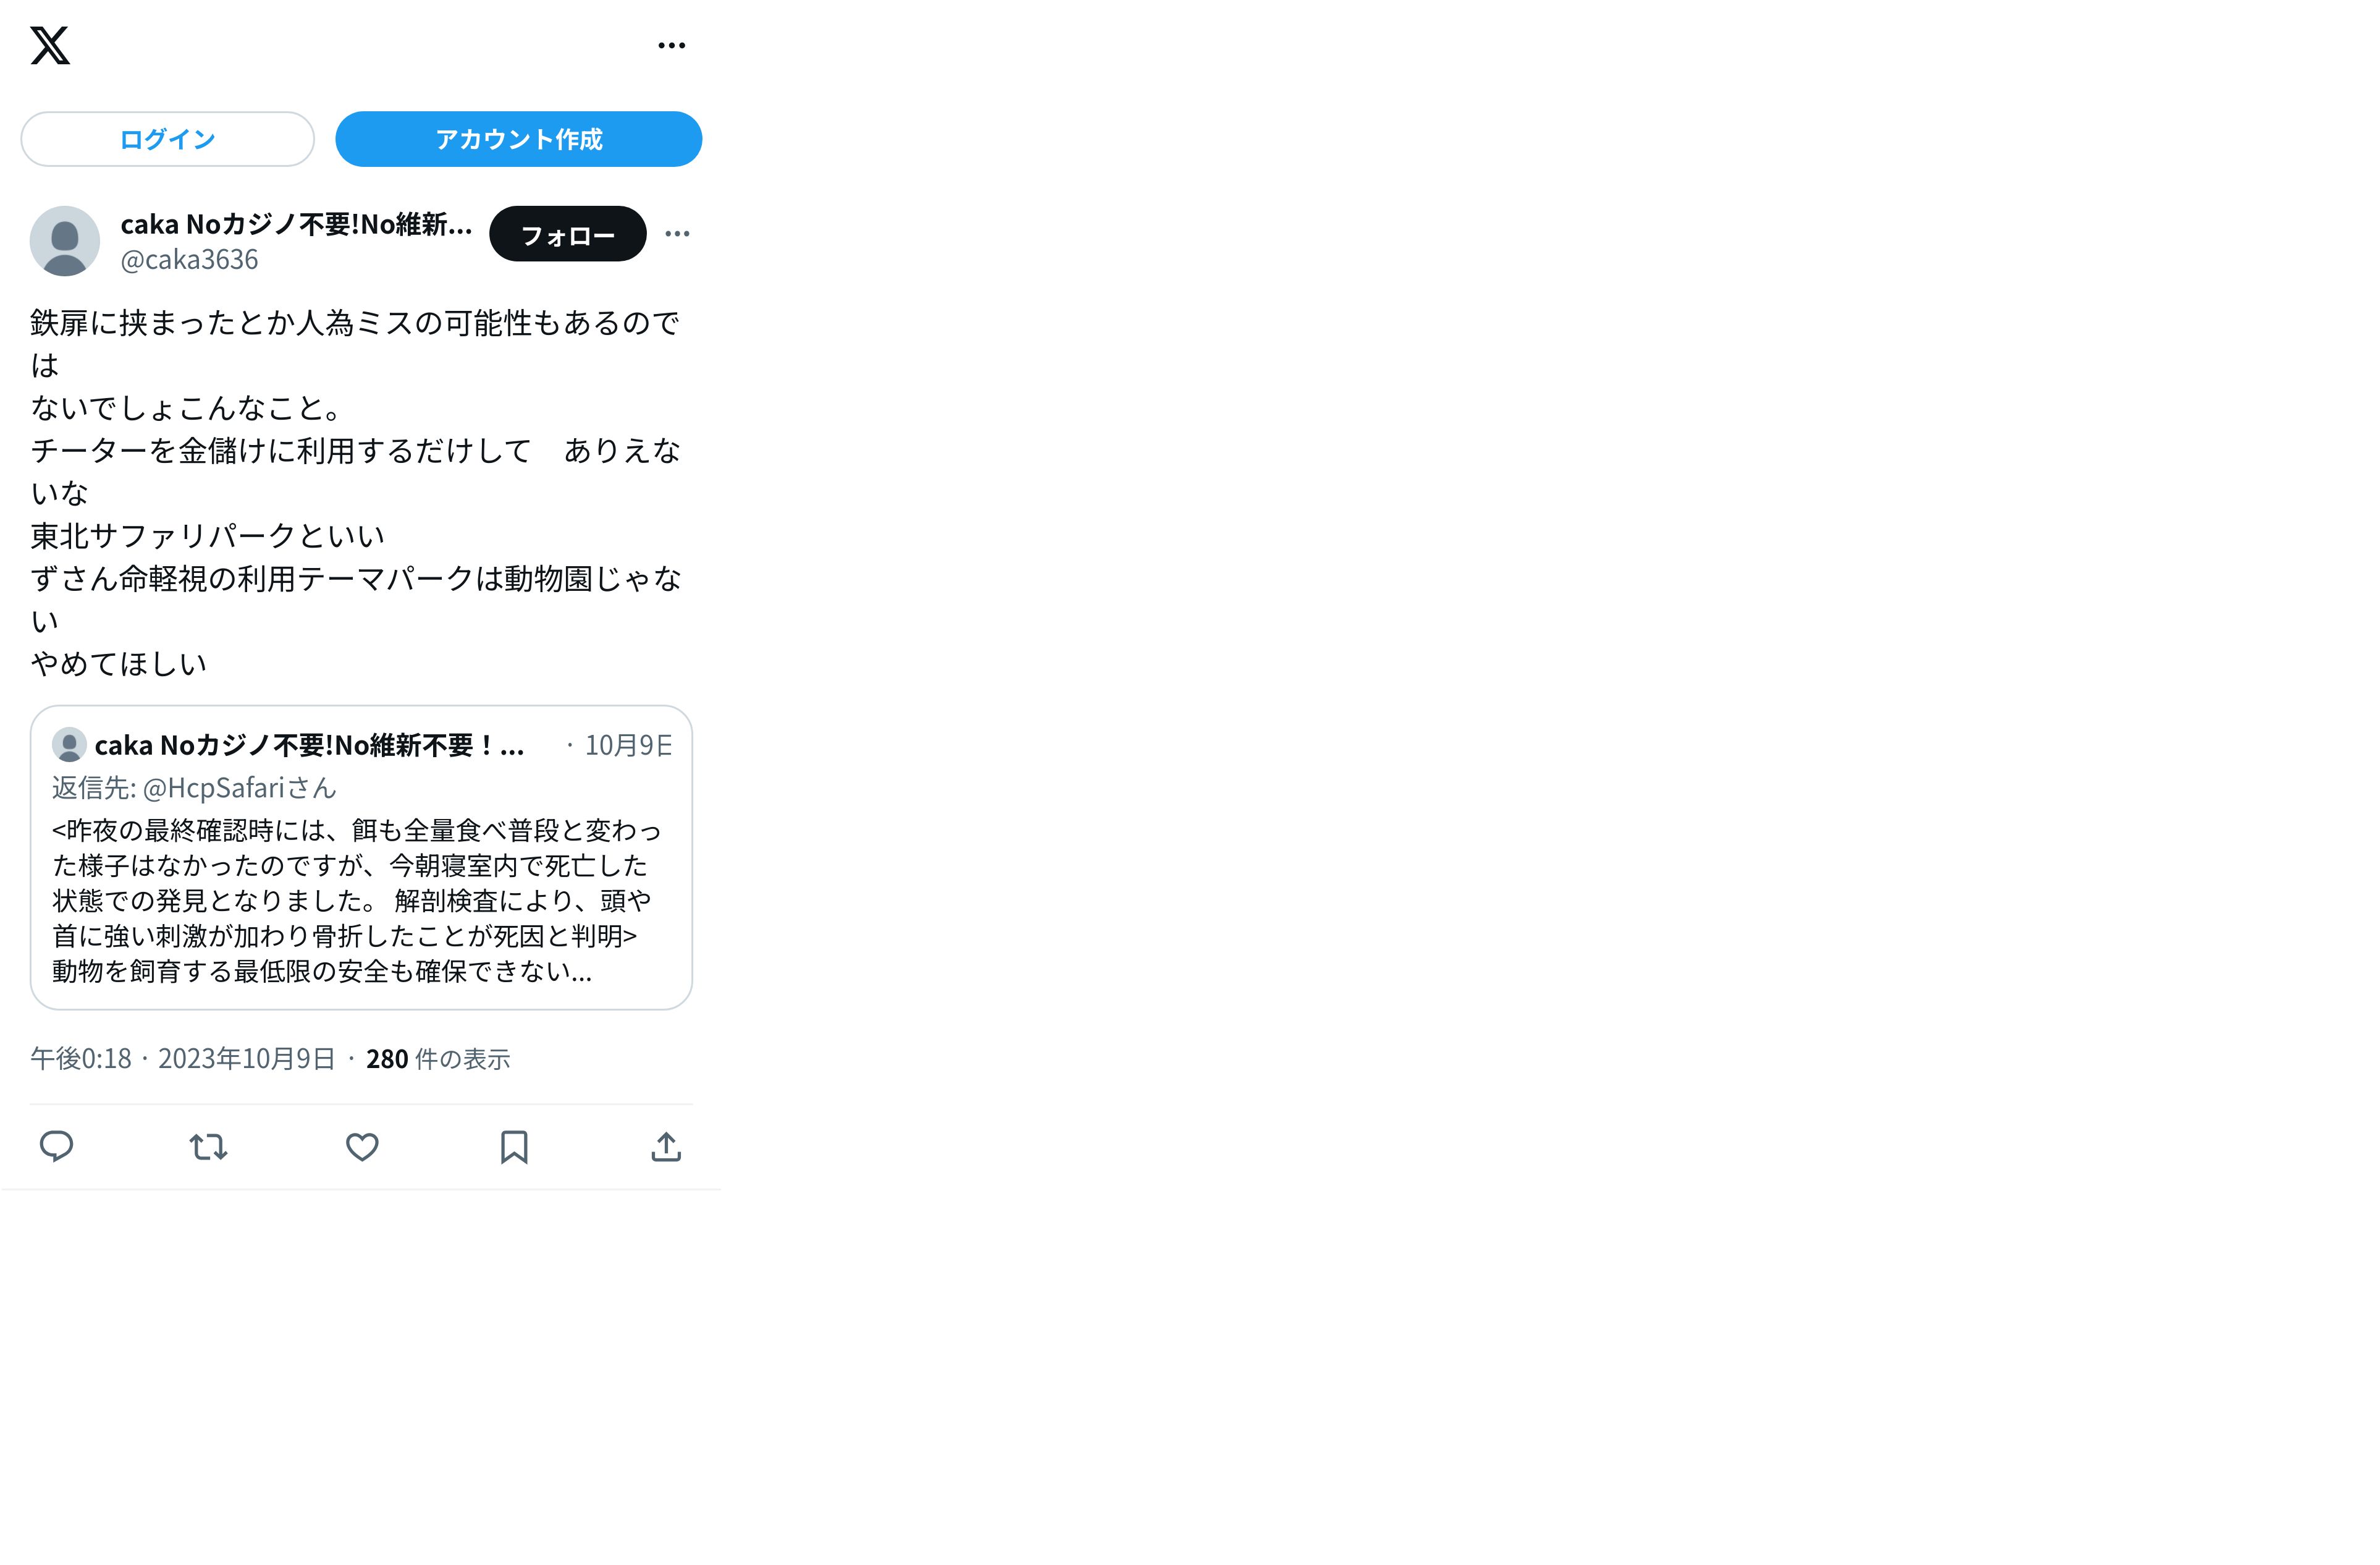Open the top header three-dot menu

tap(672, 45)
